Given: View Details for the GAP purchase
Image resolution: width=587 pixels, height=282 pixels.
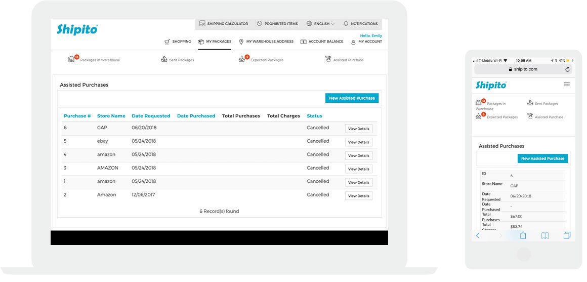Looking at the screenshot, I should (358, 129).
